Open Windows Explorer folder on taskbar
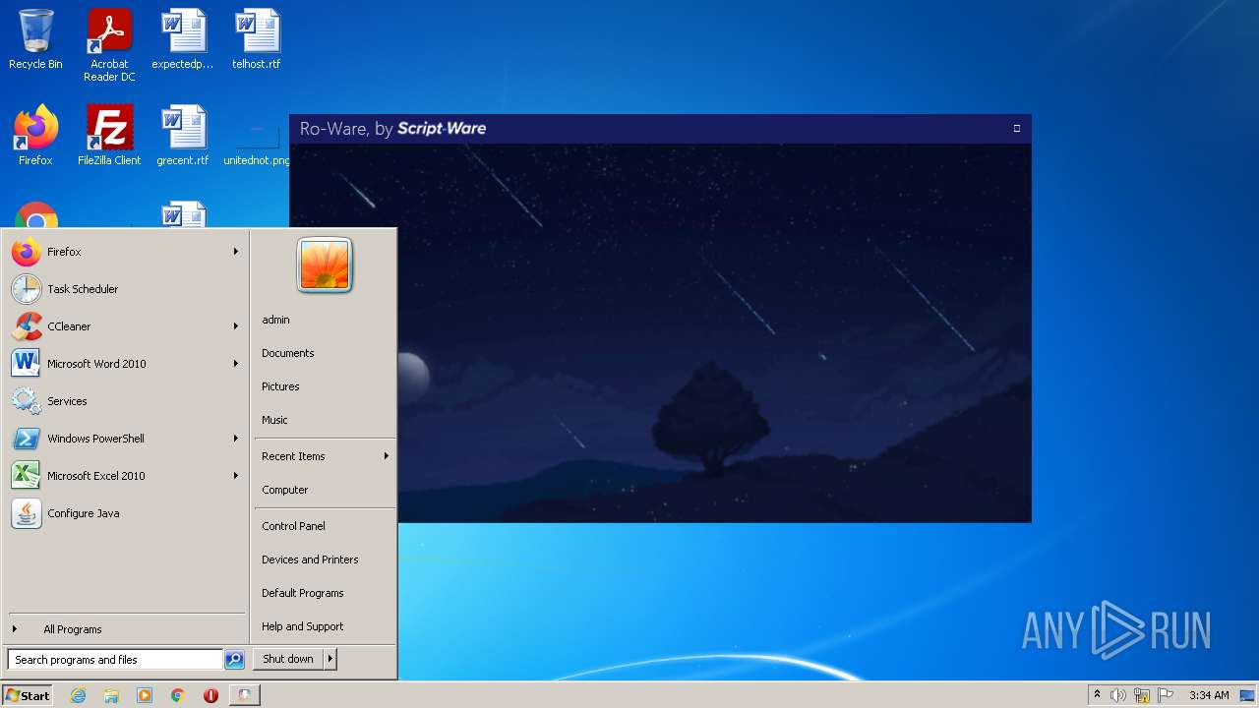The image size is (1259, 708). pyautogui.click(x=111, y=695)
